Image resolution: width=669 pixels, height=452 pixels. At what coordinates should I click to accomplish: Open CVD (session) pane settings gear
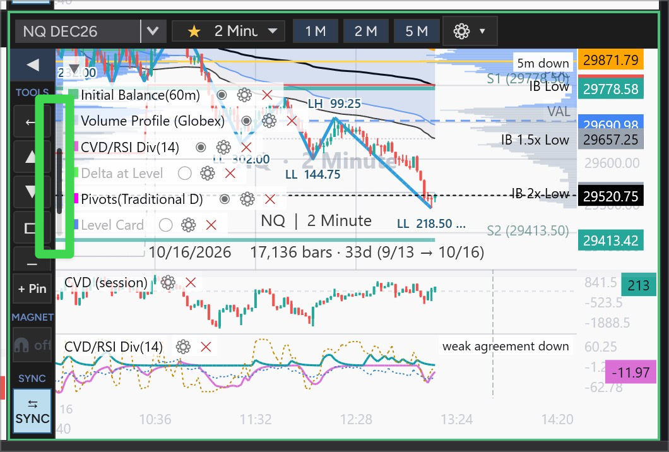point(168,282)
